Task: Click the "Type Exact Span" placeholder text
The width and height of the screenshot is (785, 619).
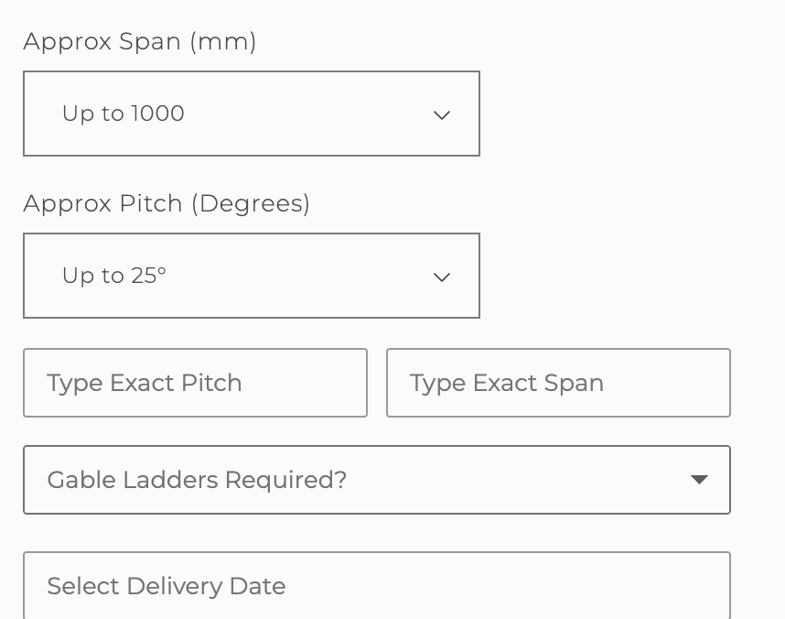Action: (x=507, y=383)
